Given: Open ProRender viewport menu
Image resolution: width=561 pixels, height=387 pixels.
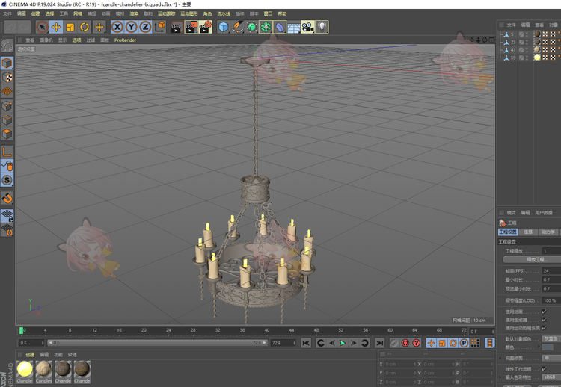Looking at the screenshot, I should (125, 40).
